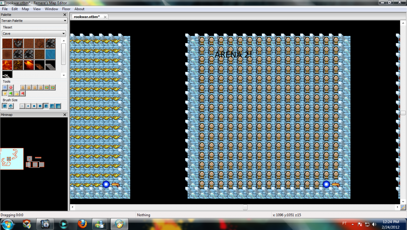
Task: Click the PT language indicator
Action: (x=345, y=224)
